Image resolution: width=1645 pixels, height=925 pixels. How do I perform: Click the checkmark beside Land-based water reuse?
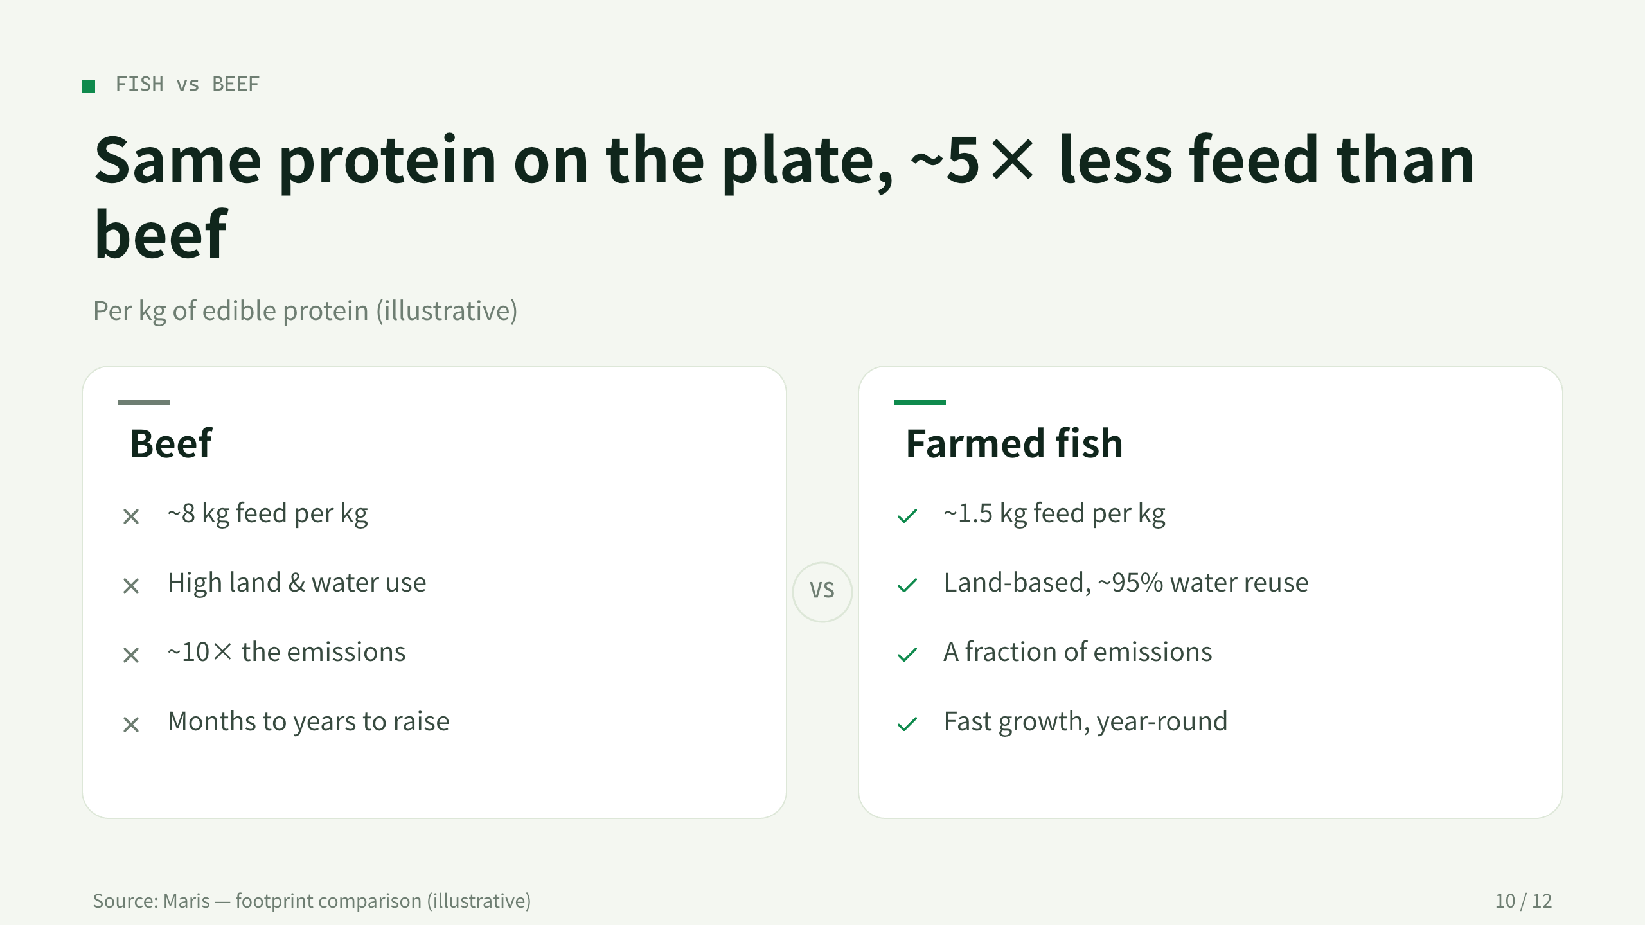907,585
